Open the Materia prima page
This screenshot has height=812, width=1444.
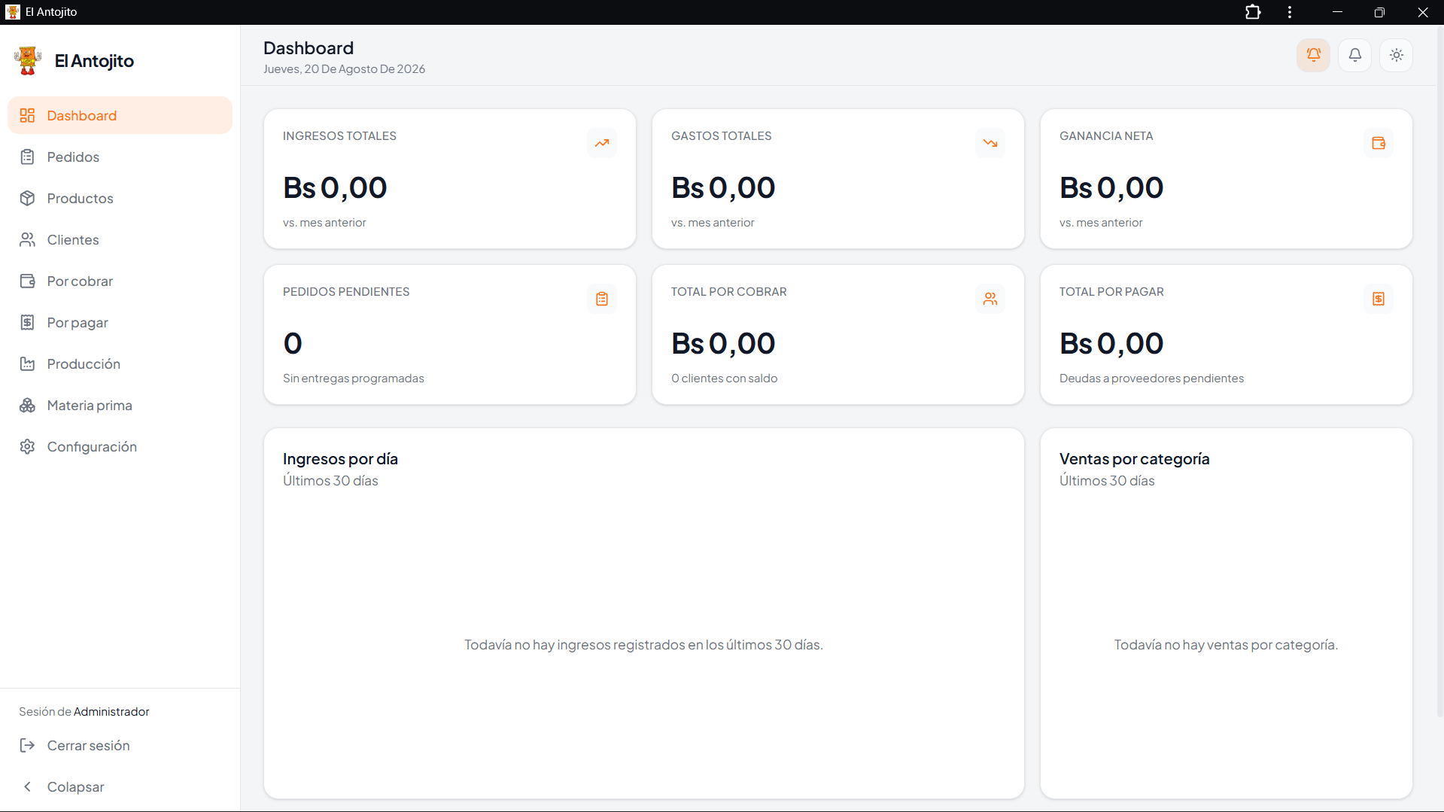coord(120,405)
